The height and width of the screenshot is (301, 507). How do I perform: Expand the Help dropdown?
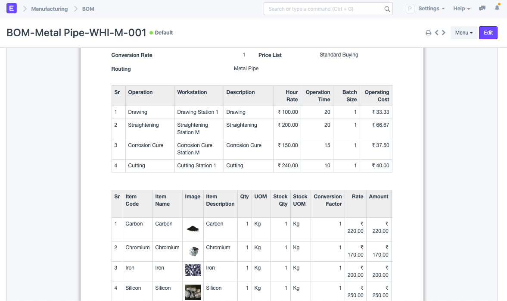click(x=461, y=9)
